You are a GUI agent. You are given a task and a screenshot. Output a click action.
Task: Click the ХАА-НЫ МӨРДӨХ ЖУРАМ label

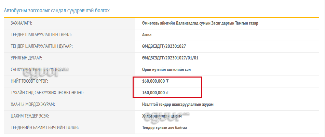pos(33,105)
